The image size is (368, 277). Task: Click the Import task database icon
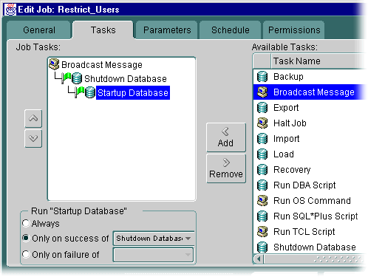pyautogui.click(x=262, y=139)
